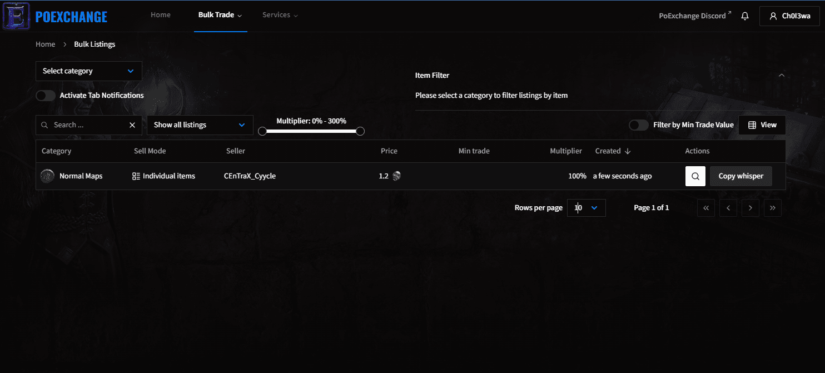
Task: Click the breadcrumb chevron separator
Action: (64, 44)
